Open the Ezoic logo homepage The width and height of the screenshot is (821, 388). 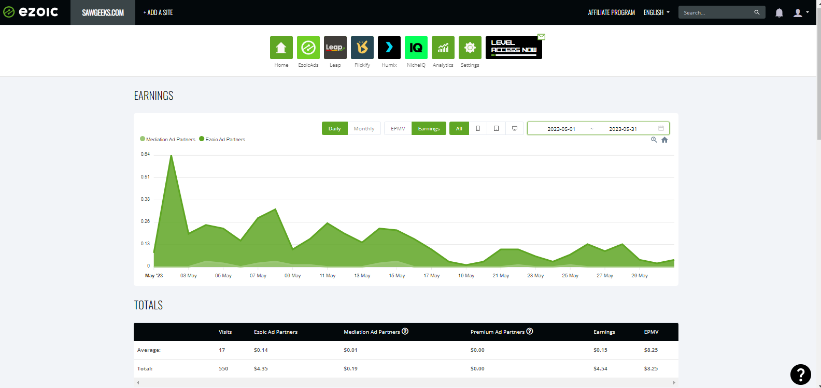pos(31,12)
